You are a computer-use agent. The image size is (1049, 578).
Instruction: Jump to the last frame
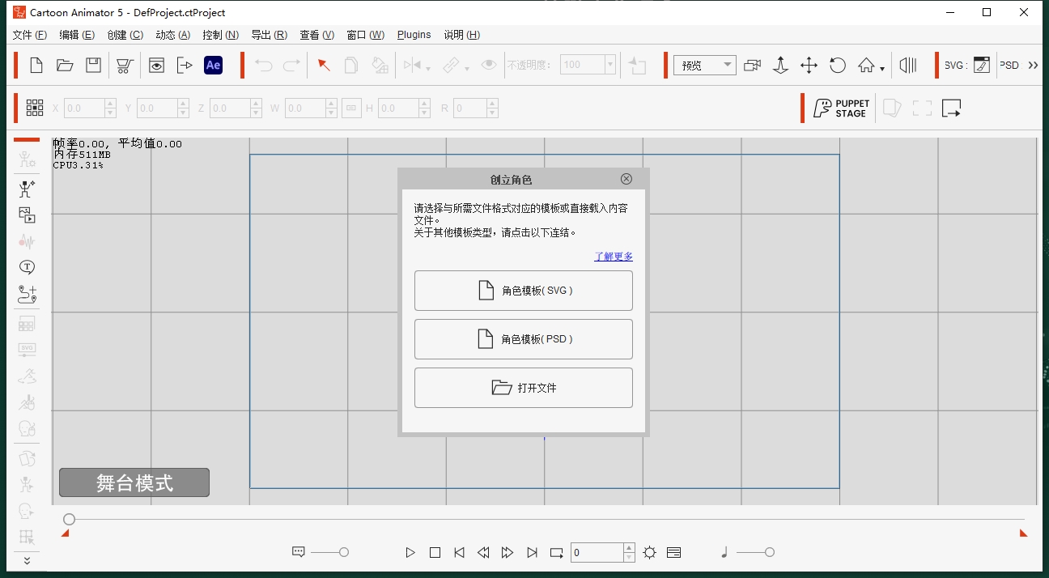point(532,553)
